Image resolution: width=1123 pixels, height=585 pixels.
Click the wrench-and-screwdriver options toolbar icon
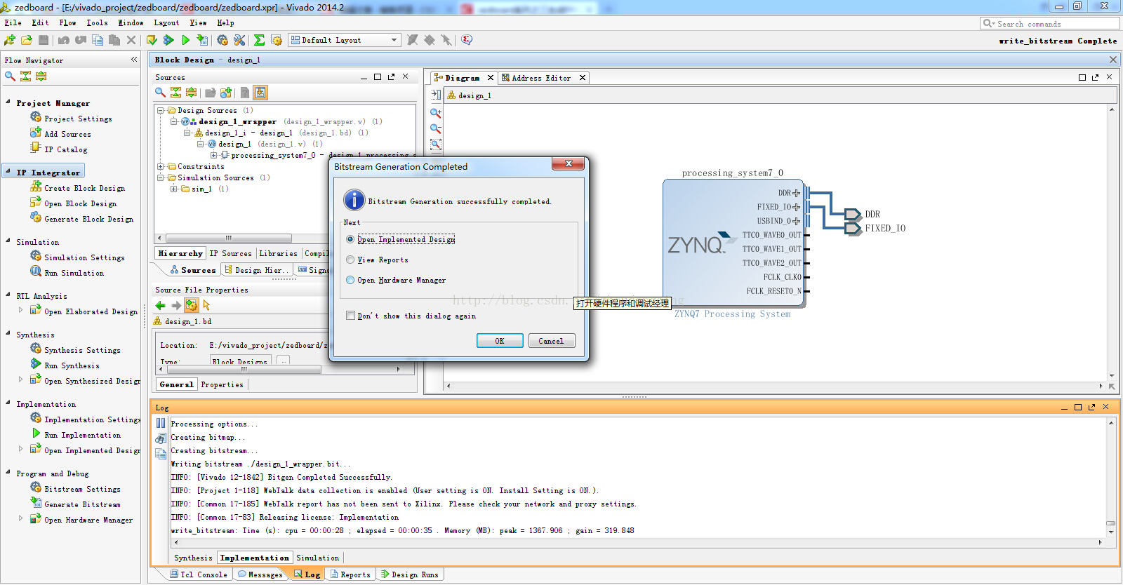pos(239,40)
